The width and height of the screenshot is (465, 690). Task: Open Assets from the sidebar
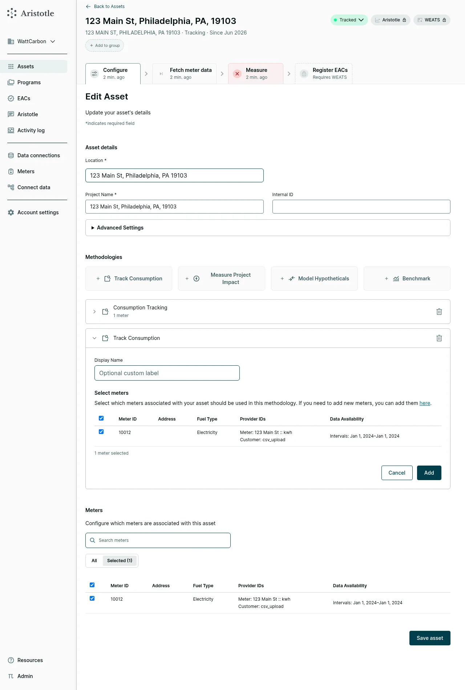coord(33,66)
